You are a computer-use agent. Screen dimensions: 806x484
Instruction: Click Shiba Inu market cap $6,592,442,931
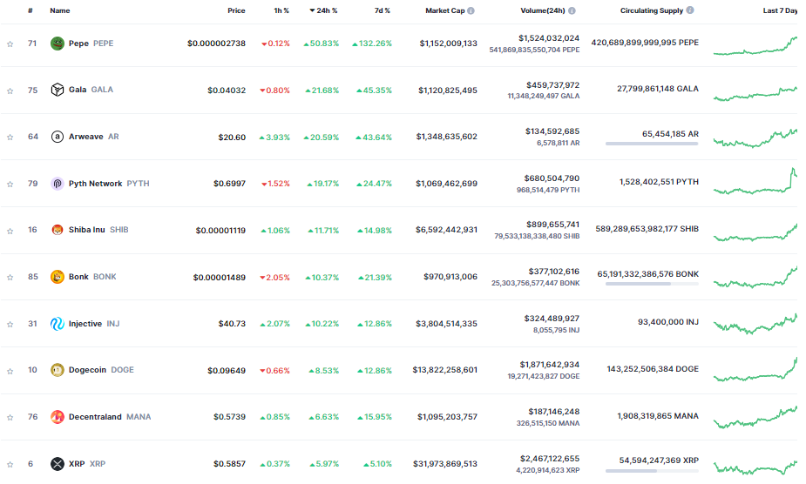pos(446,230)
